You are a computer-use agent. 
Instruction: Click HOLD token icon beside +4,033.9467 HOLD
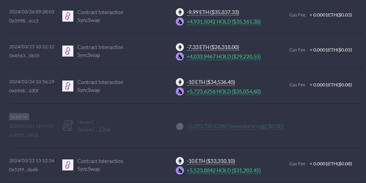pyautogui.click(x=180, y=57)
